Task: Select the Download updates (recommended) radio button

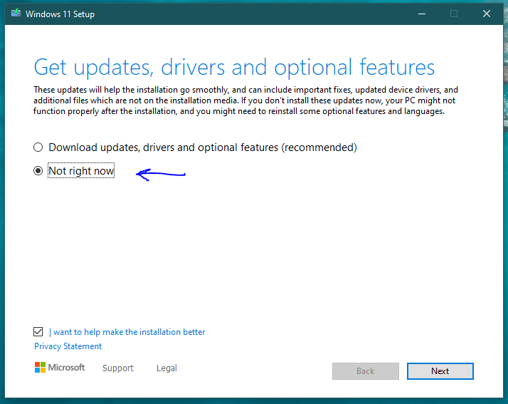Action: pyautogui.click(x=38, y=147)
